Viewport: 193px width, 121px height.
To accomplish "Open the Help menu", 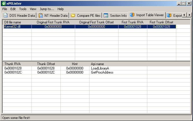I will tap(60, 9).
